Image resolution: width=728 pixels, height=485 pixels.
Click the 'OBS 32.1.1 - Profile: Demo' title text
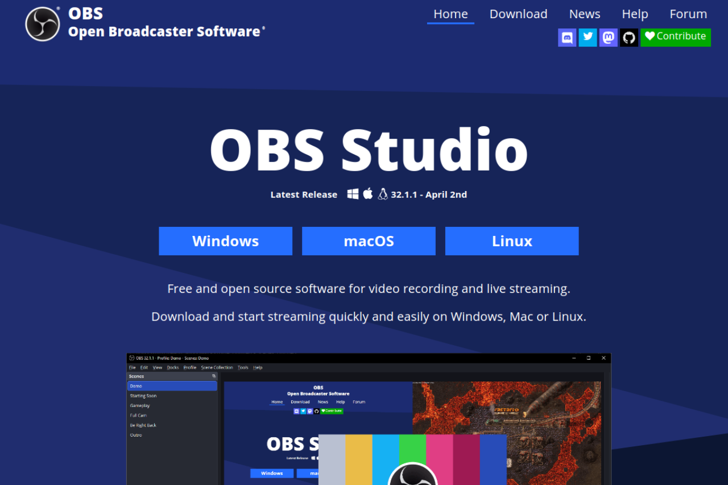click(172, 358)
